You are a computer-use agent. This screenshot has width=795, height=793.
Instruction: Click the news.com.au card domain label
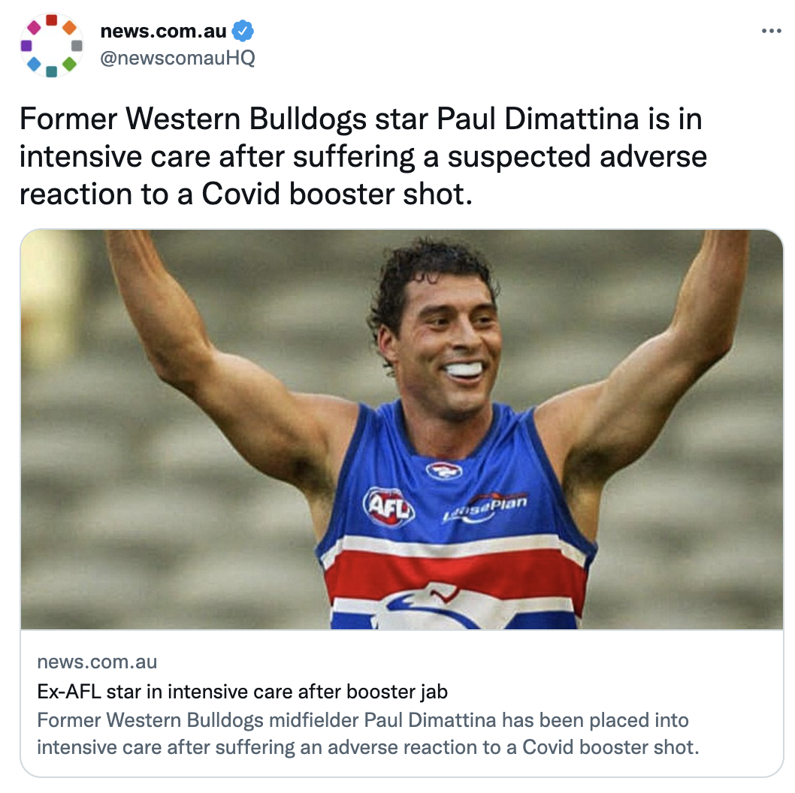98,662
